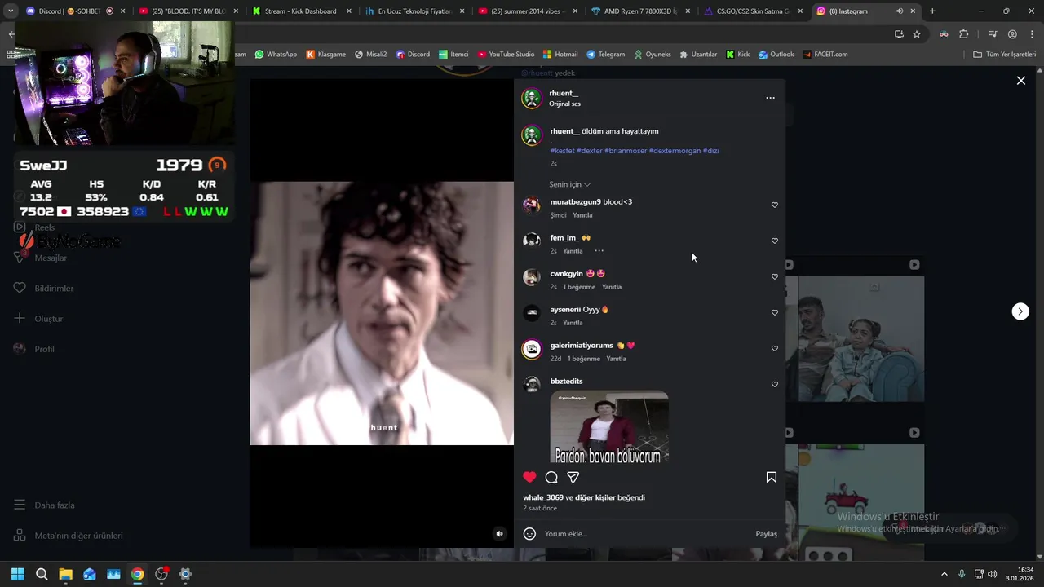
Task: Like bbztedits's comment
Action: pos(775,384)
